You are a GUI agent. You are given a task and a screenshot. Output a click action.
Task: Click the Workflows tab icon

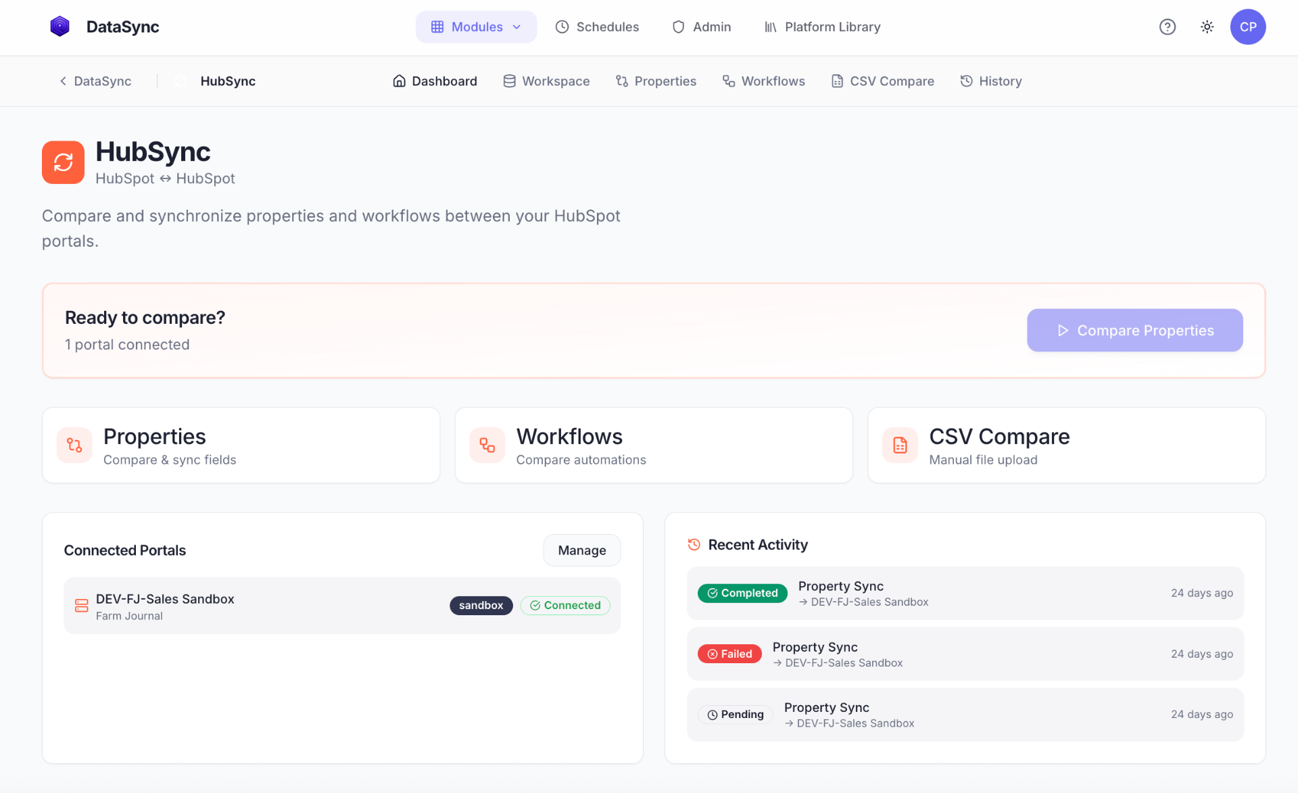pyautogui.click(x=729, y=81)
